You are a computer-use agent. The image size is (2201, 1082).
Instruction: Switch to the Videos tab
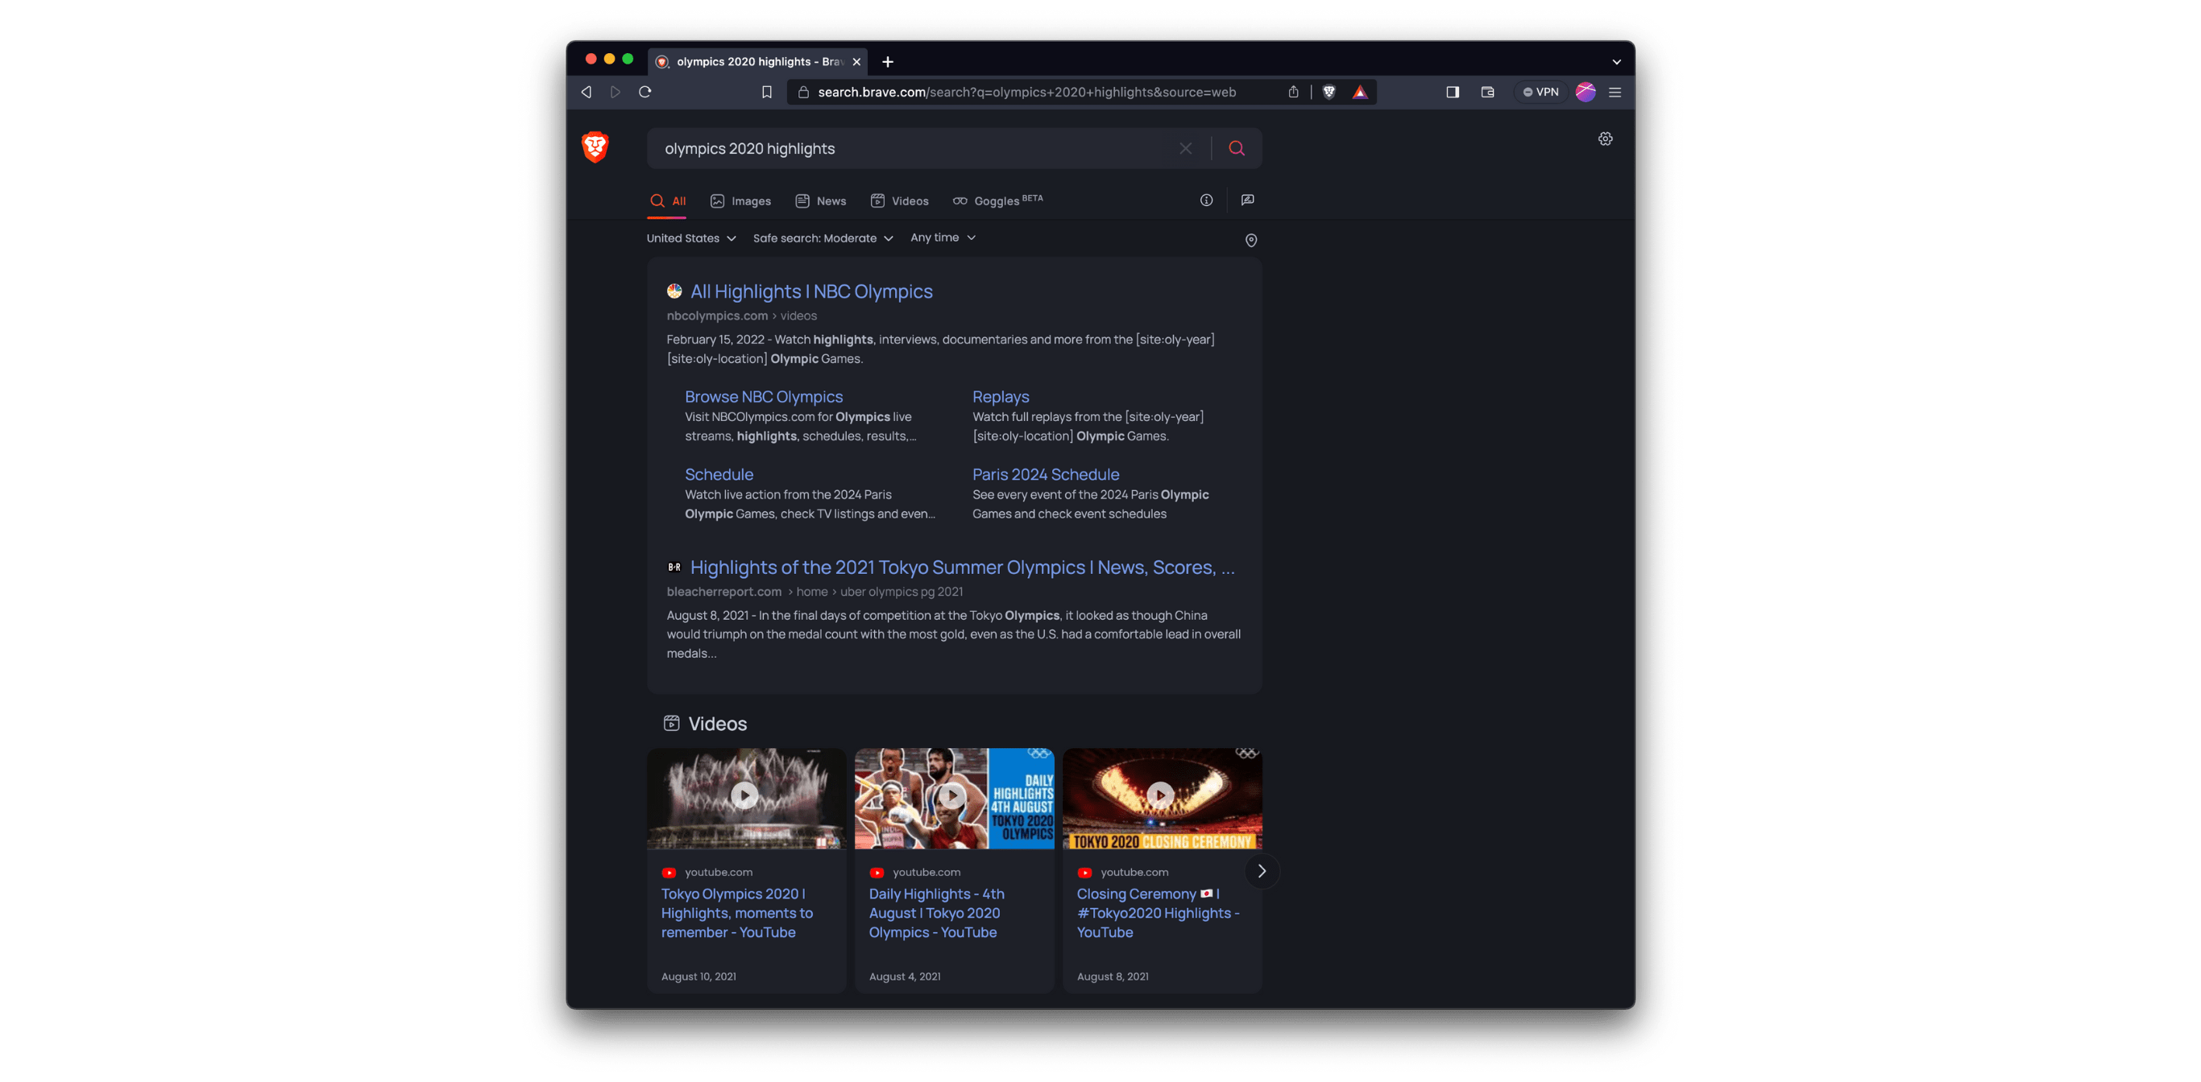pos(900,201)
